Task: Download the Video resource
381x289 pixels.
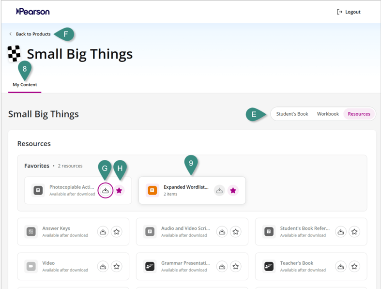Action: tap(103, 266)
